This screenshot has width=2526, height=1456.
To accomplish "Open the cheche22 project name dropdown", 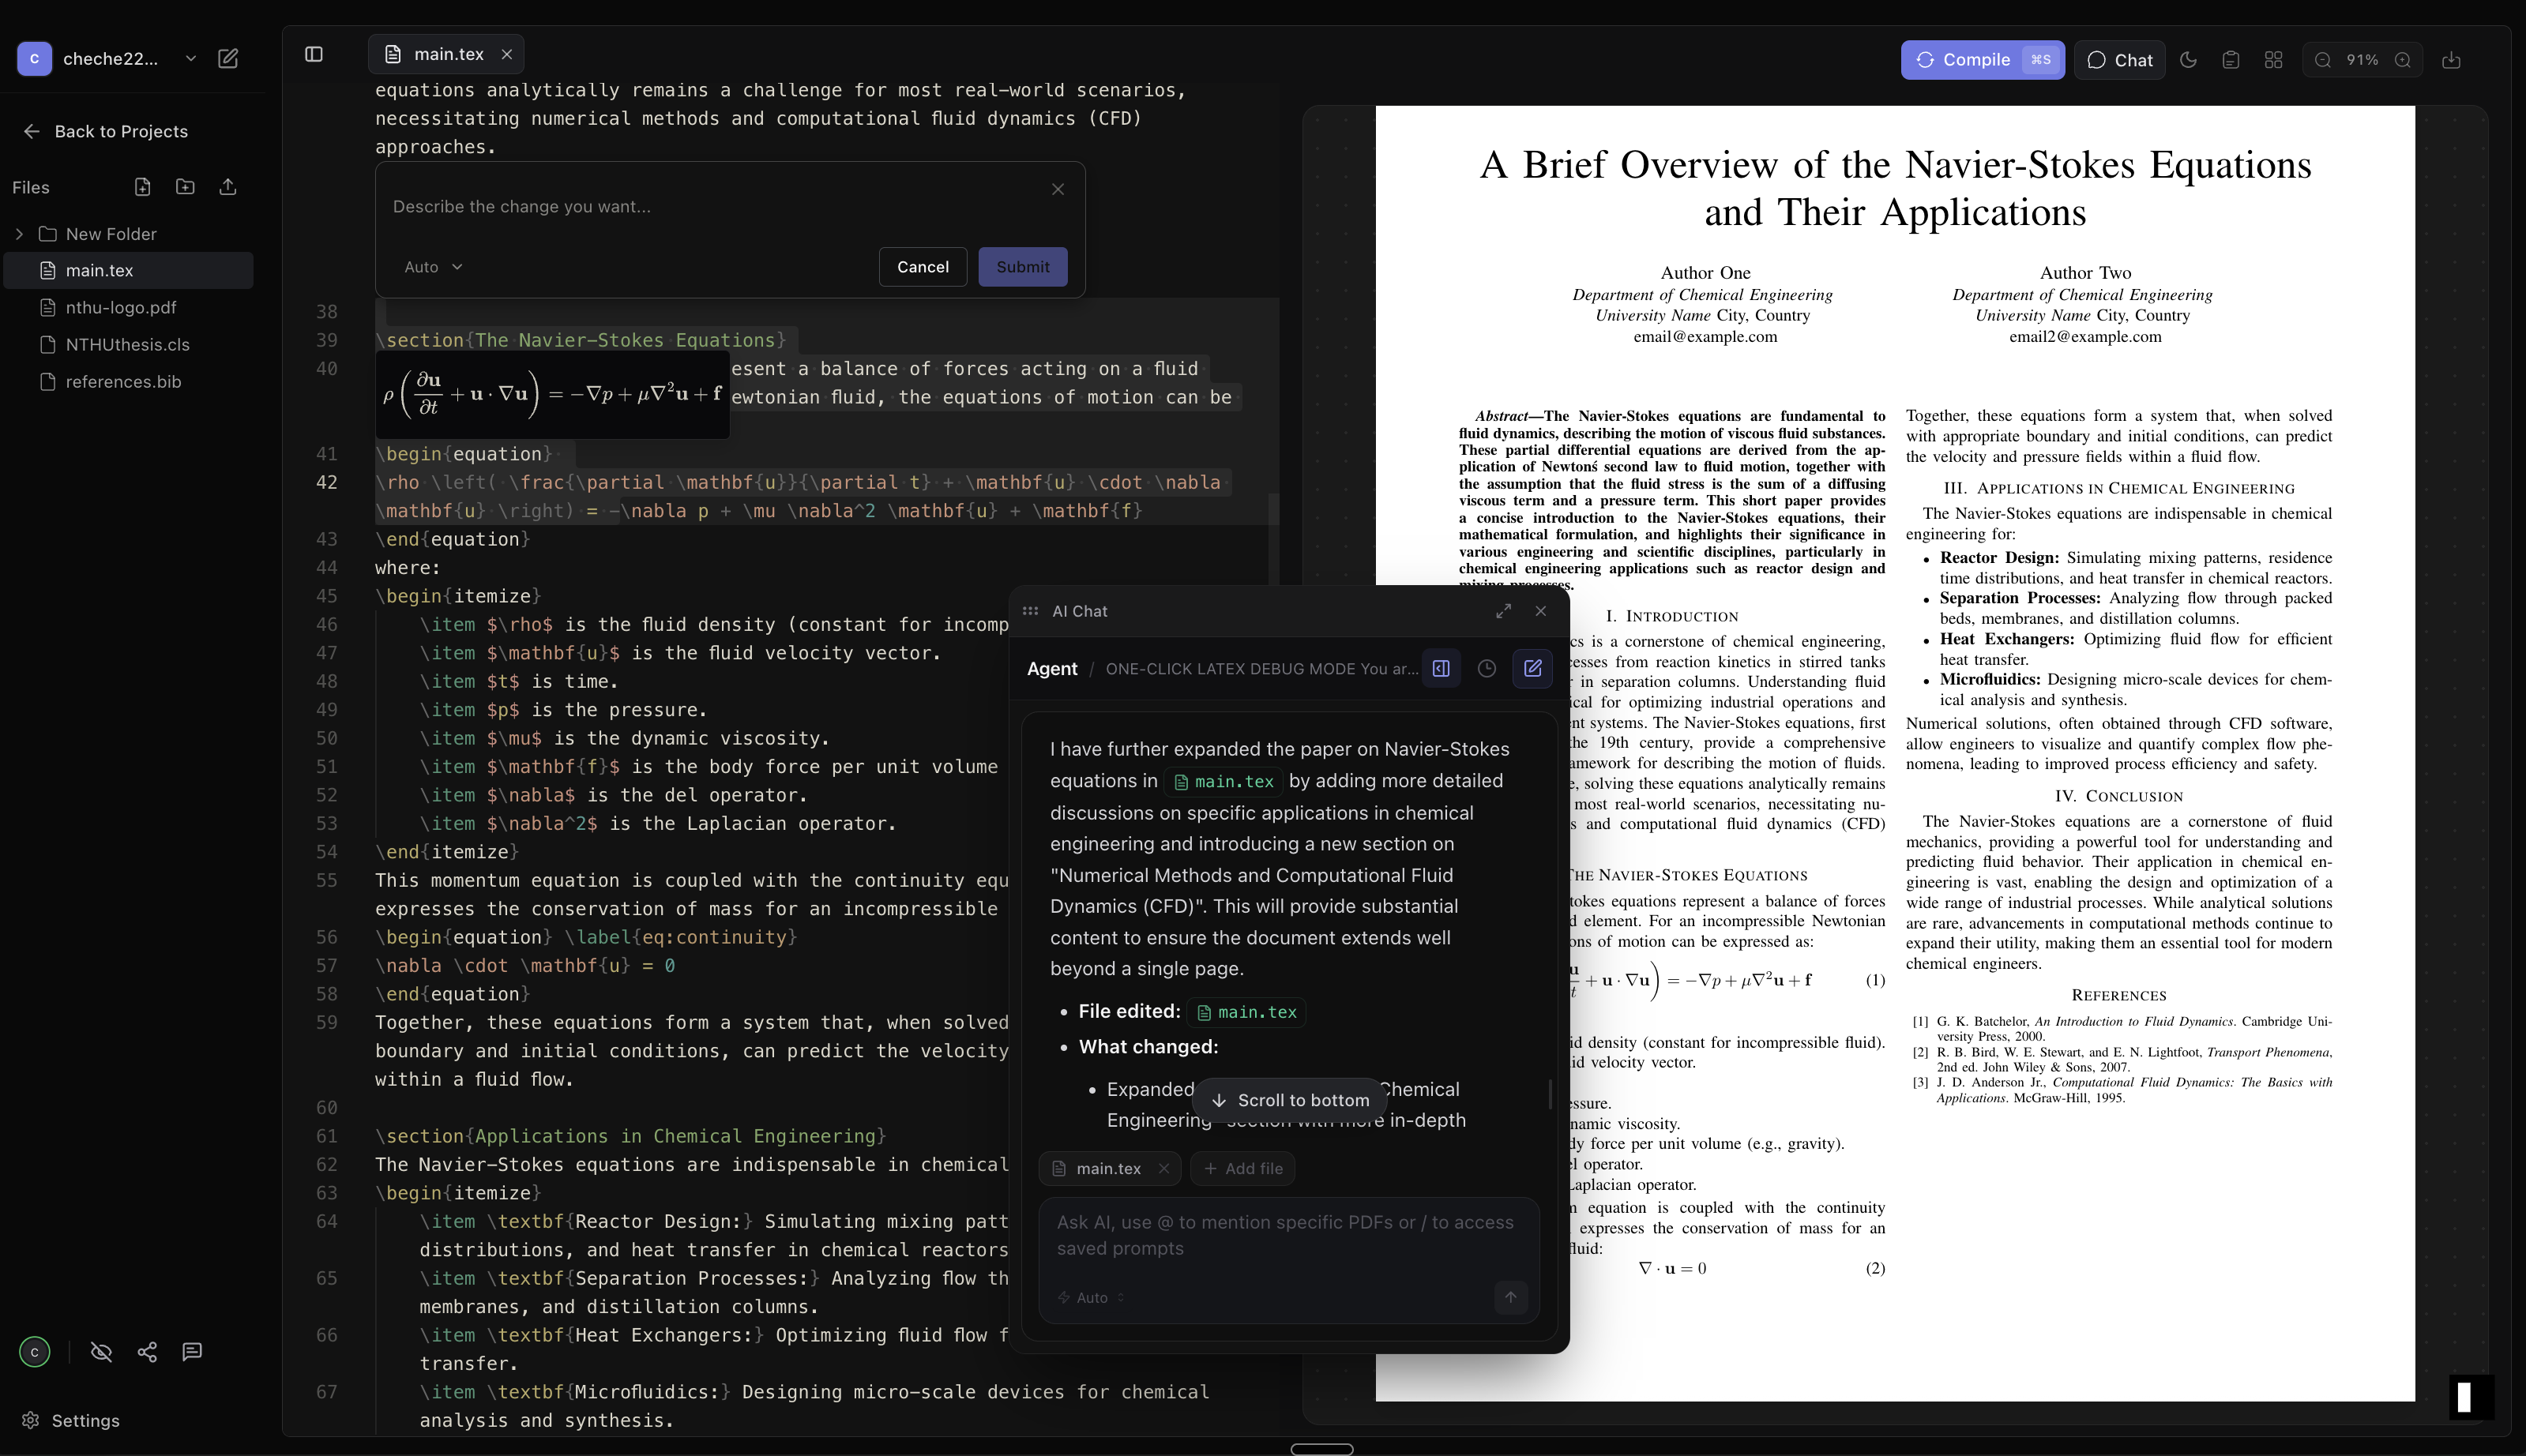I will 190,58.
